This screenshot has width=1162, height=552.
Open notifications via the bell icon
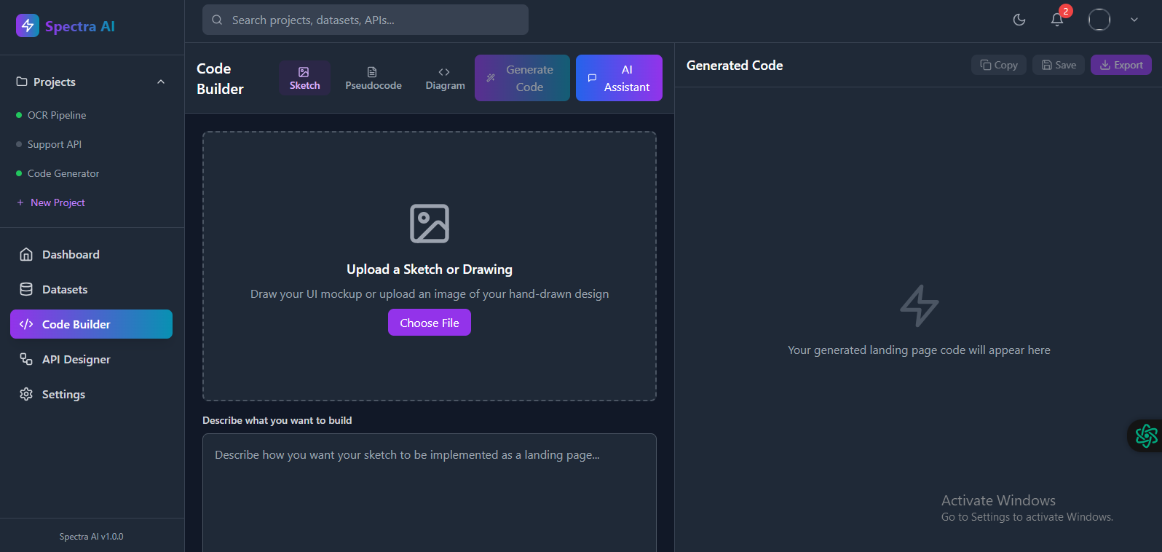1057,20
